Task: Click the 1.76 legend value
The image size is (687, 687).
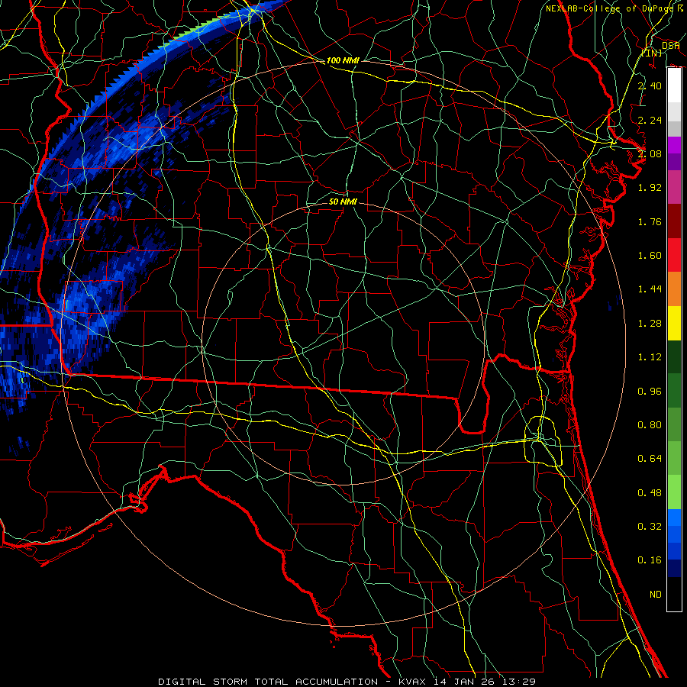Action: click(650, 221)
